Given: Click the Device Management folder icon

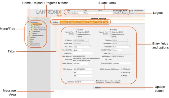Looking at the screenshot, I should click(x=31, y=35).
